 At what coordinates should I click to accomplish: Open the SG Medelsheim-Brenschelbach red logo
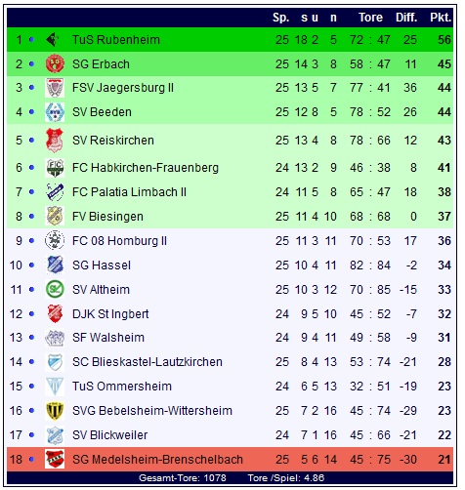[x=55, y=459]
